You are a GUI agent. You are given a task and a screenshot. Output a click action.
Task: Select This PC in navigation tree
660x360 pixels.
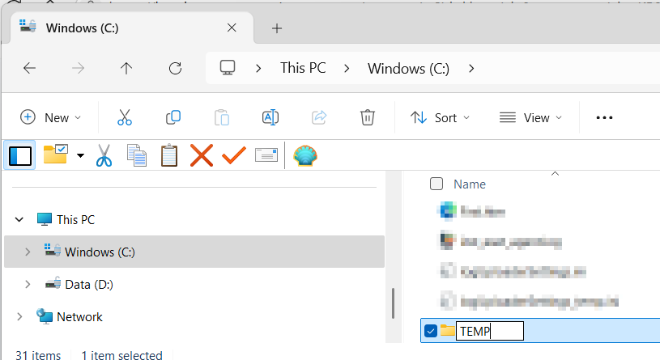(76, 219)
